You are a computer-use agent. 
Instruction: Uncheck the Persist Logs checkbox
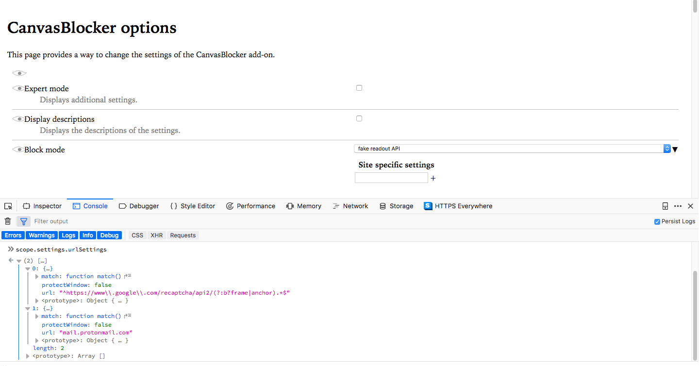coord(657,221)
